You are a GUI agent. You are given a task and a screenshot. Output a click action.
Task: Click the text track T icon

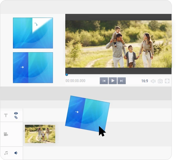coord(6,115)
